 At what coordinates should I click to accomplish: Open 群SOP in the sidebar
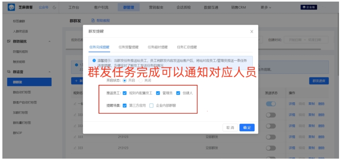point(18,133)
